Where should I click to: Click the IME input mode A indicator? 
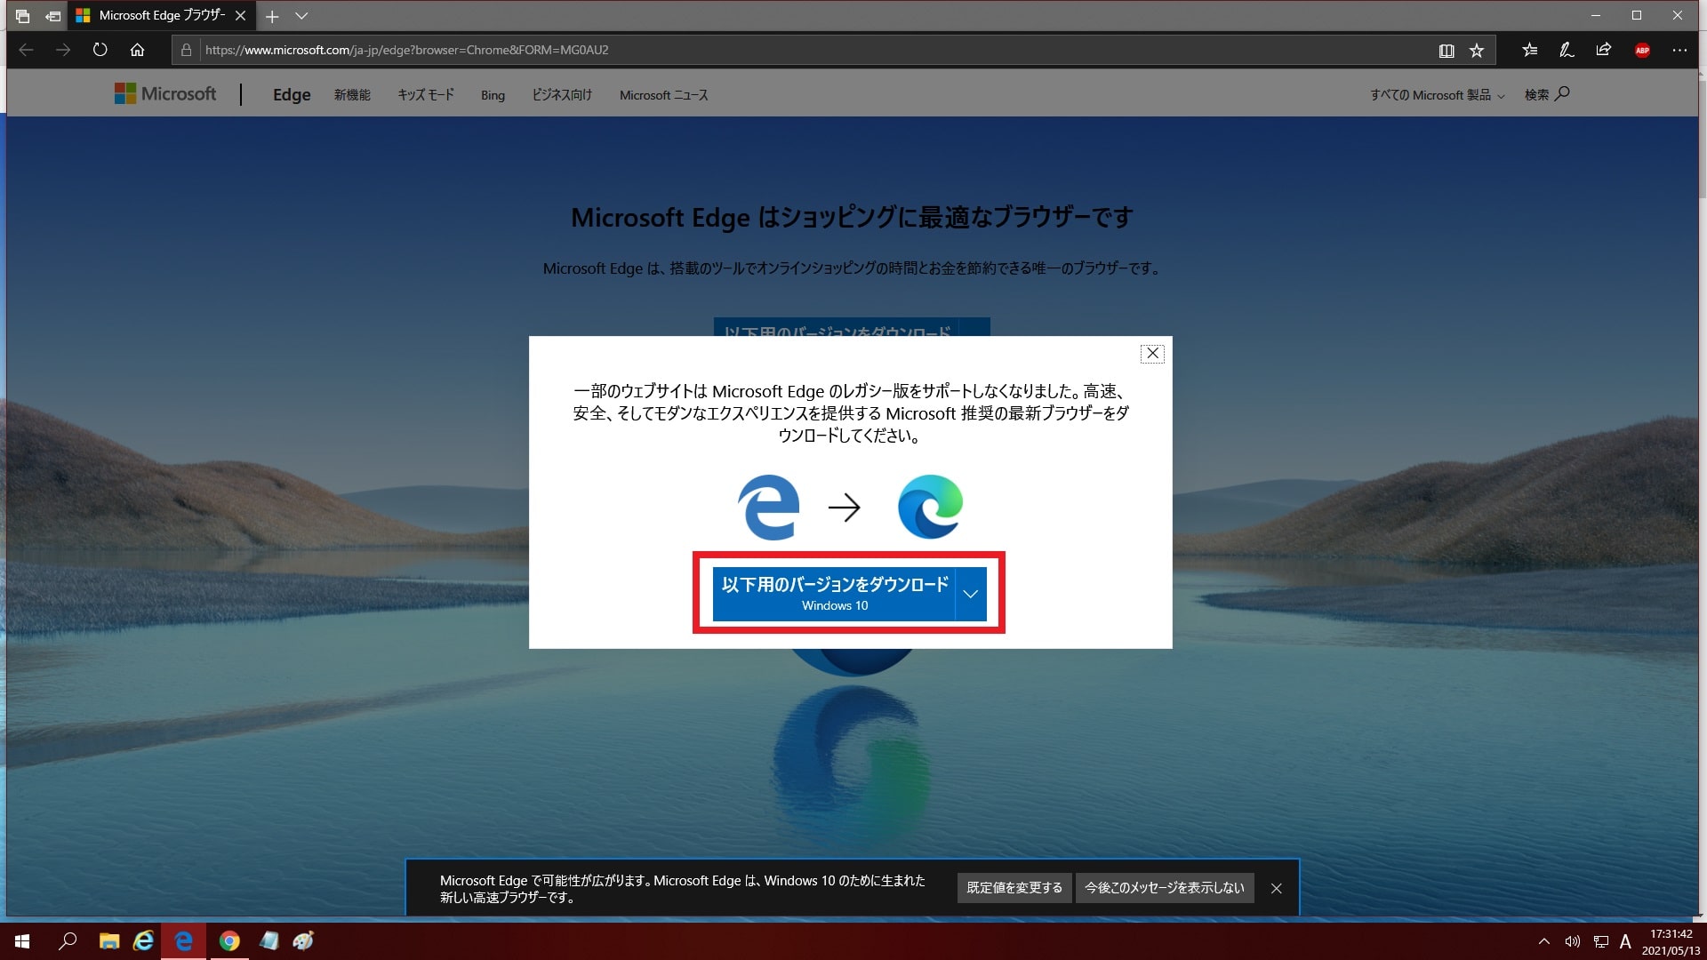[1625, 942]
